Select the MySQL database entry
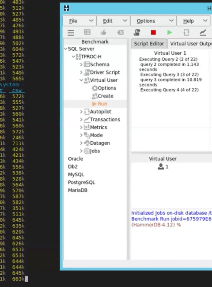The width and height of the screenshot is (212, 287). [x=76, y=174]
